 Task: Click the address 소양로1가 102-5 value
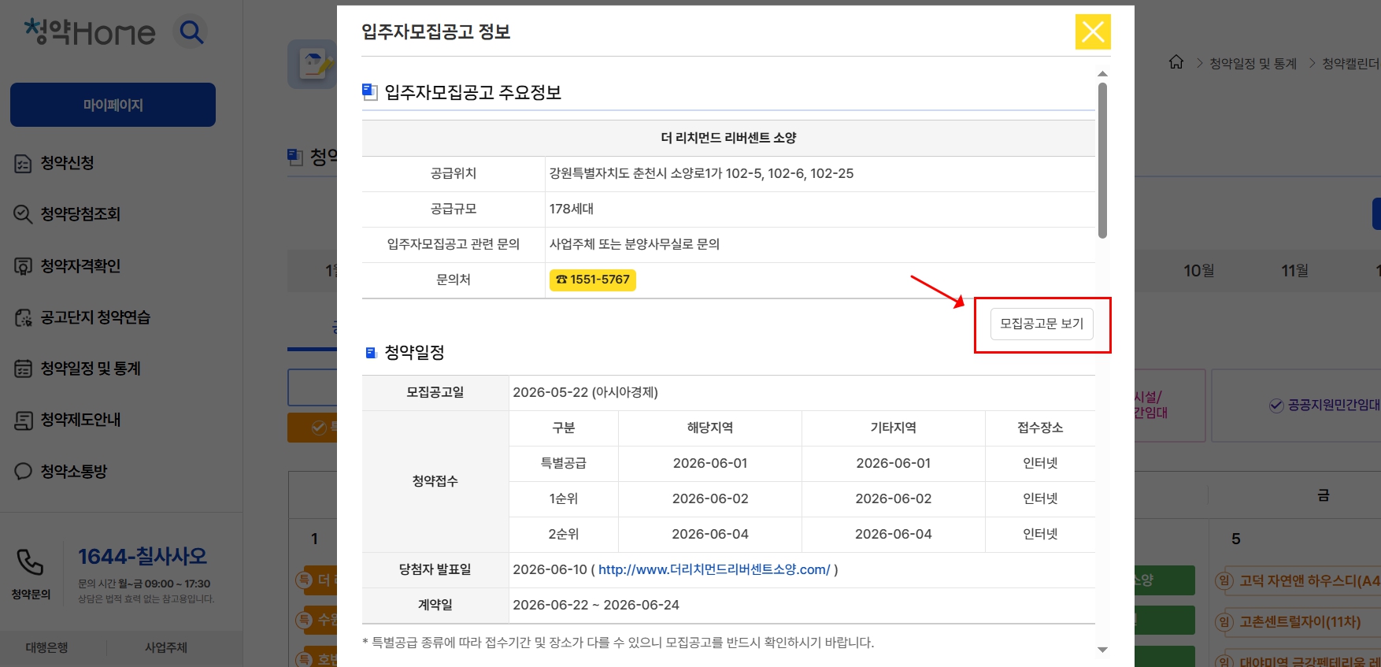[x=702, y=173]
